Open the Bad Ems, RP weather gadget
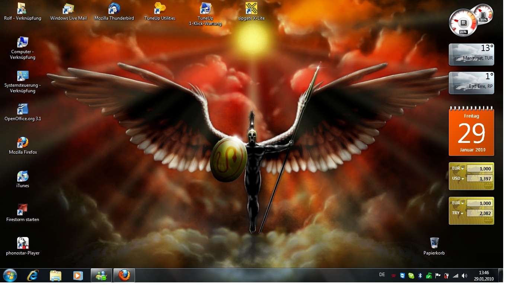Viewport: 508px width, 285px height. point(472,83)
